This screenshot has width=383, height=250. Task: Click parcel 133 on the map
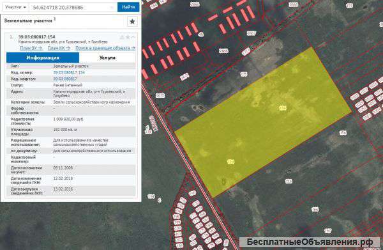point(244,74)
